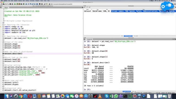Click the working directory path field
This screenshot has height=99, width=176.
click(x=107, y=4)
